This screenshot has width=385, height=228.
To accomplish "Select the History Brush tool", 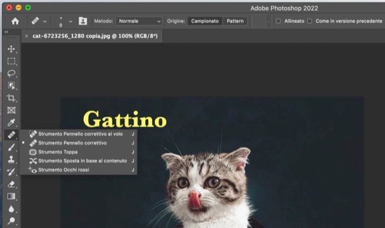I will [x=11, y=172].
